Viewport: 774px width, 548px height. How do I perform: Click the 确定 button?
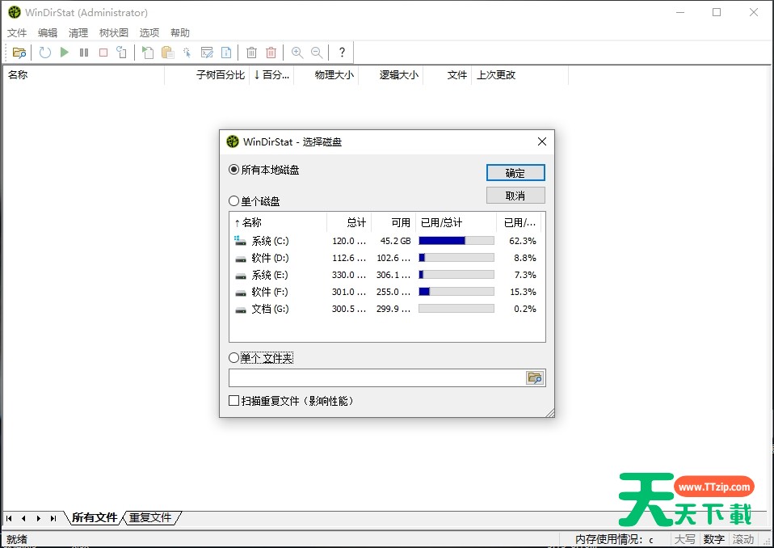(515, 173)
